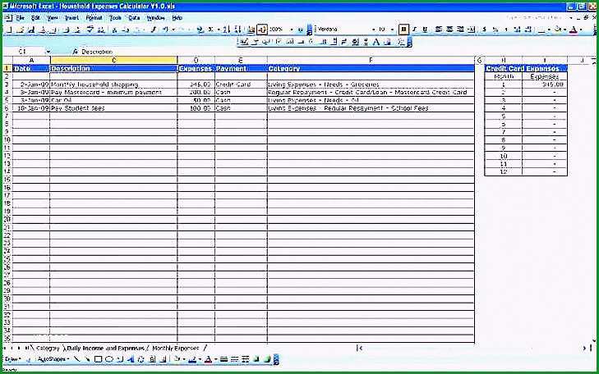The height and width of the screenshot is (374, 599).
Task: Click the Format Painter brush icon
Action: tap(154, 30)
